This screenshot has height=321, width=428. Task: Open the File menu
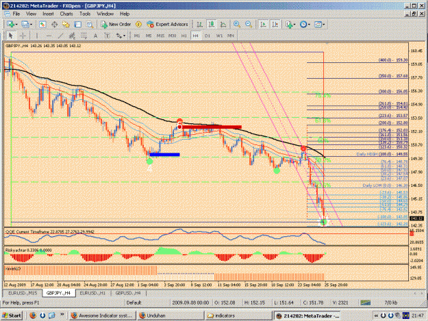point(16,14)
